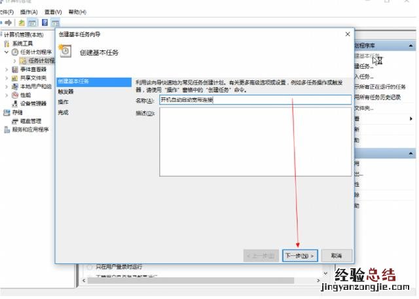This screenshot has width=419, height=299.
Task: Expand the 事件查看器 tree node
Action: point(7,69)
